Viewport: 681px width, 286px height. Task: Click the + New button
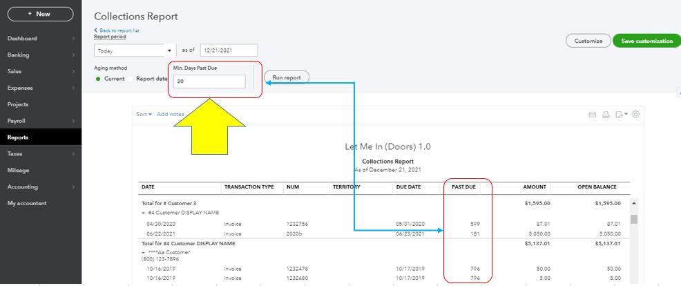tap(39, 14)
